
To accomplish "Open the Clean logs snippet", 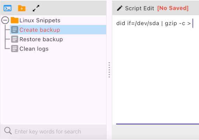I will pos(34,49).
